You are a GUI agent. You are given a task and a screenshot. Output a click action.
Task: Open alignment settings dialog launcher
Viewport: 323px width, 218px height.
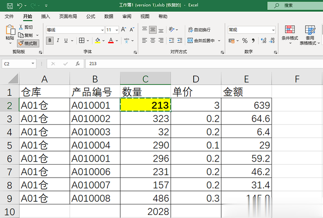[222, 52]
